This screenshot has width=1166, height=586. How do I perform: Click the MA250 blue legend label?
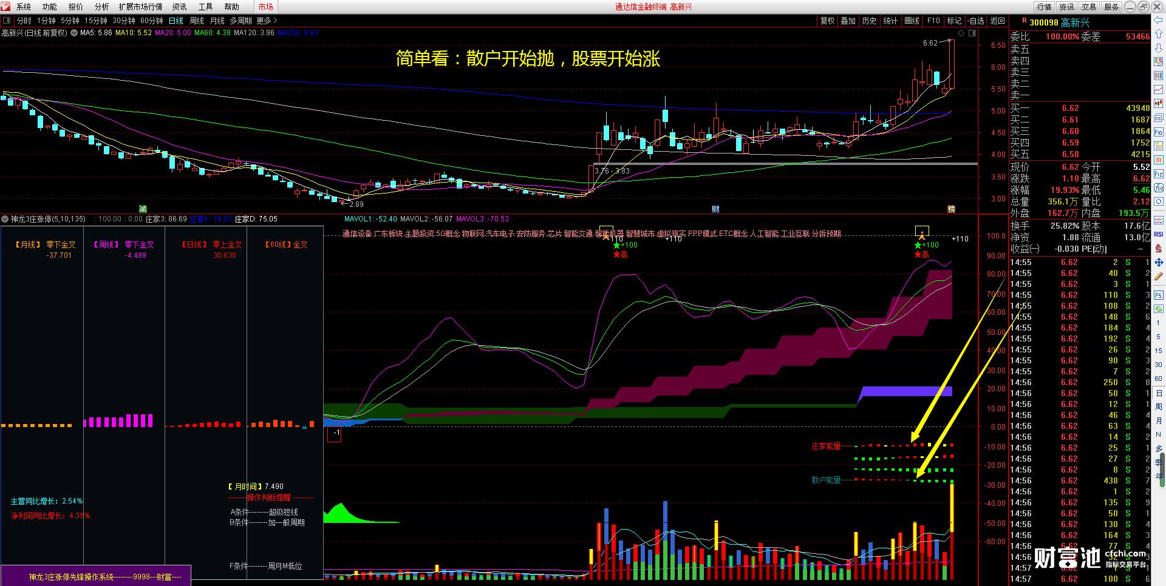click(x=298, y=33)
